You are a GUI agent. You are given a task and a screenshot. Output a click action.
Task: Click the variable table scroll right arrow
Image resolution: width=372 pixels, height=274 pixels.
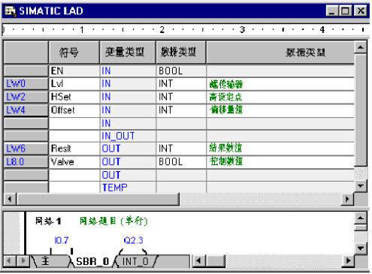347,199
